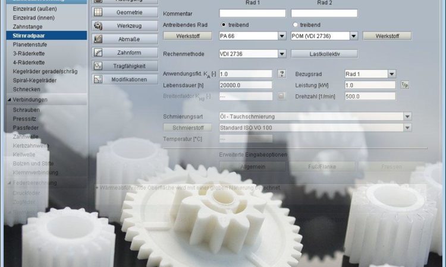Image resolution: width=446 pixels, height=267 pixels.
Task: Select Presssitz in the tree
Action: click(24, 119)
